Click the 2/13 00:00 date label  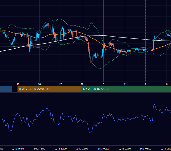click(x=104, y=148)
